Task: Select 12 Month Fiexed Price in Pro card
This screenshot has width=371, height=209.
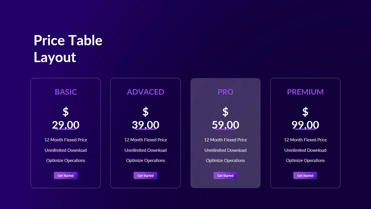Action: tap(225, 140)
